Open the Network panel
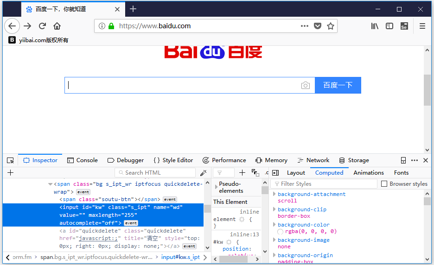434x265 pixels. point(313,160)
